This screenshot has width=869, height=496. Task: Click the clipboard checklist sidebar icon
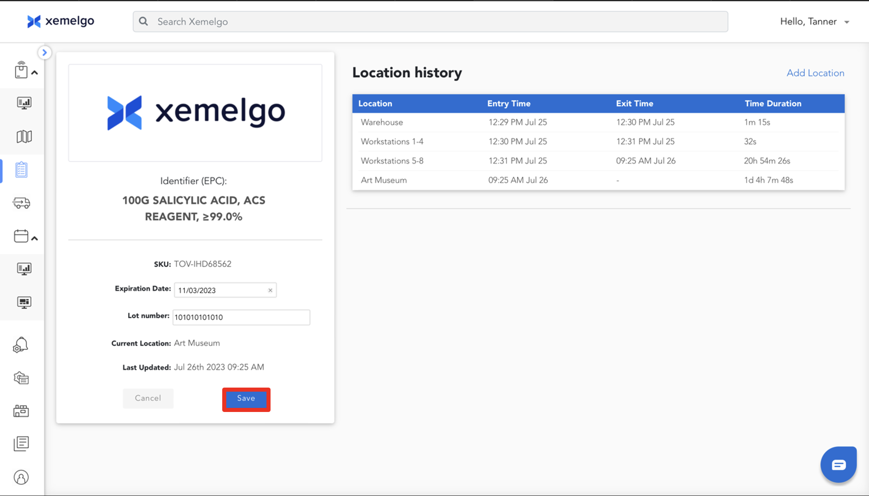pos(21,170)
